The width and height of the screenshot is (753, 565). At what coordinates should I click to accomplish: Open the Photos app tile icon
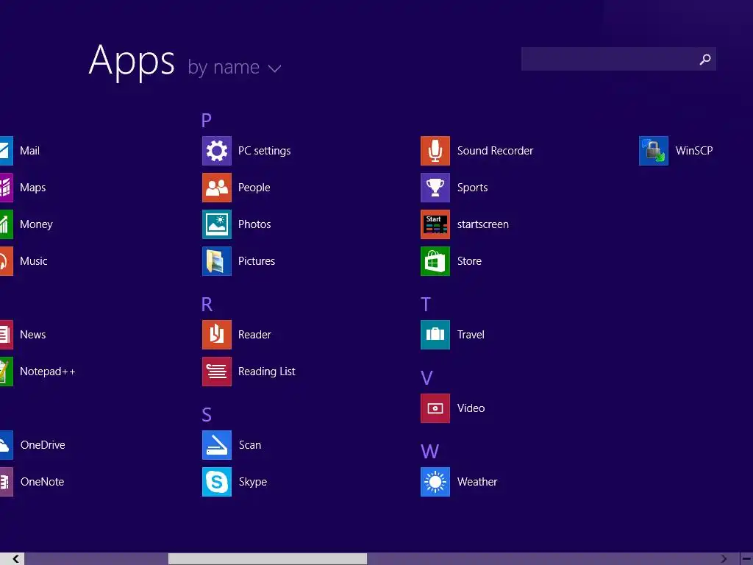[x=217, y=224]
